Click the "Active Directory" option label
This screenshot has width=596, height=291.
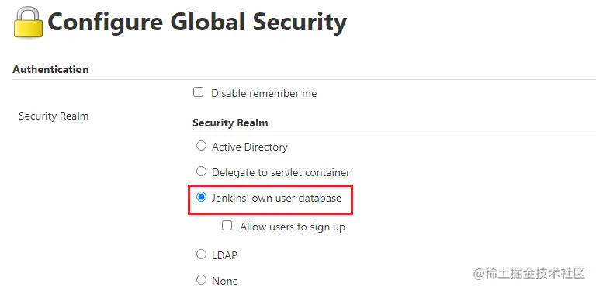250,147
